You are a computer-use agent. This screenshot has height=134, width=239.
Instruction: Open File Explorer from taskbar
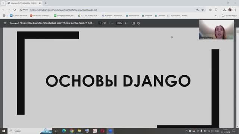(x=79, y=131)
